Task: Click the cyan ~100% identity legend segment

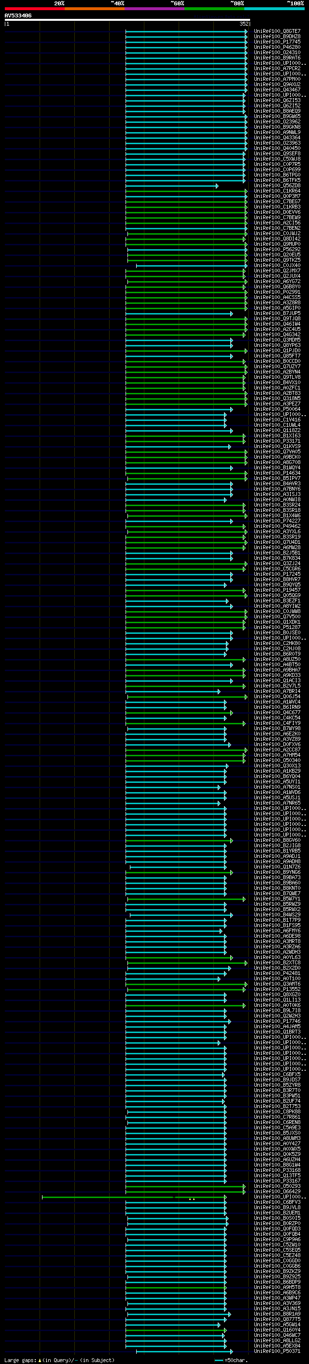Action: [274, 9]
